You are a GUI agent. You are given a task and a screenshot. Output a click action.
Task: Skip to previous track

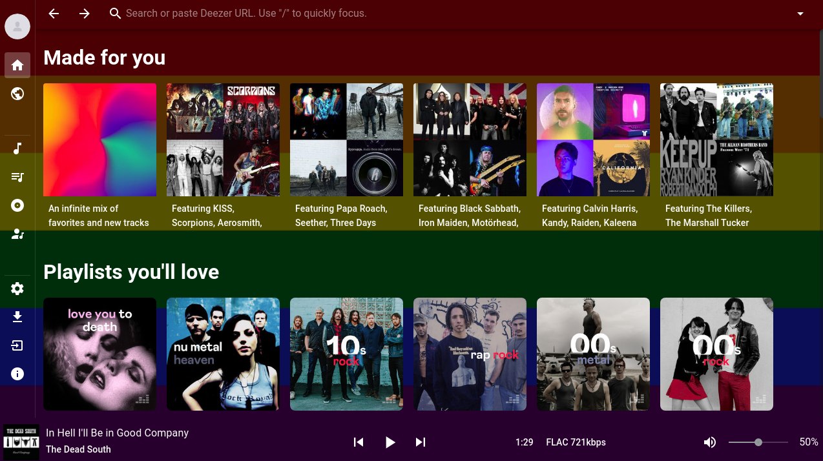pos(359,442)
